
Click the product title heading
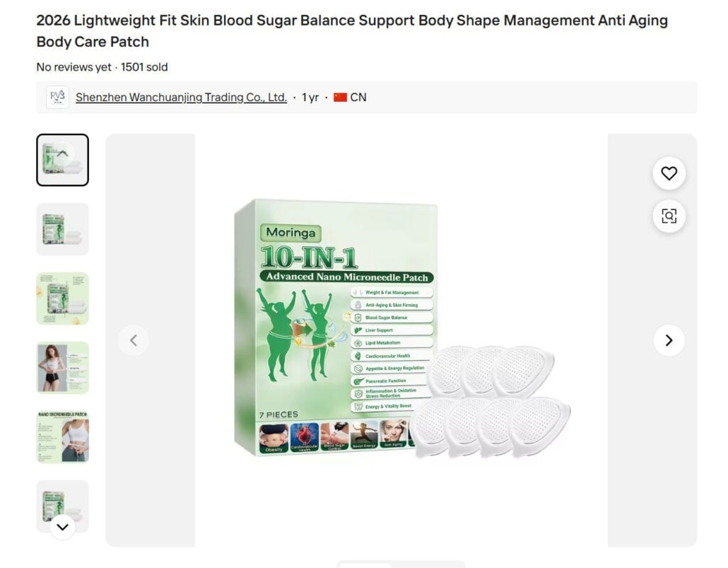click(352, 31)
